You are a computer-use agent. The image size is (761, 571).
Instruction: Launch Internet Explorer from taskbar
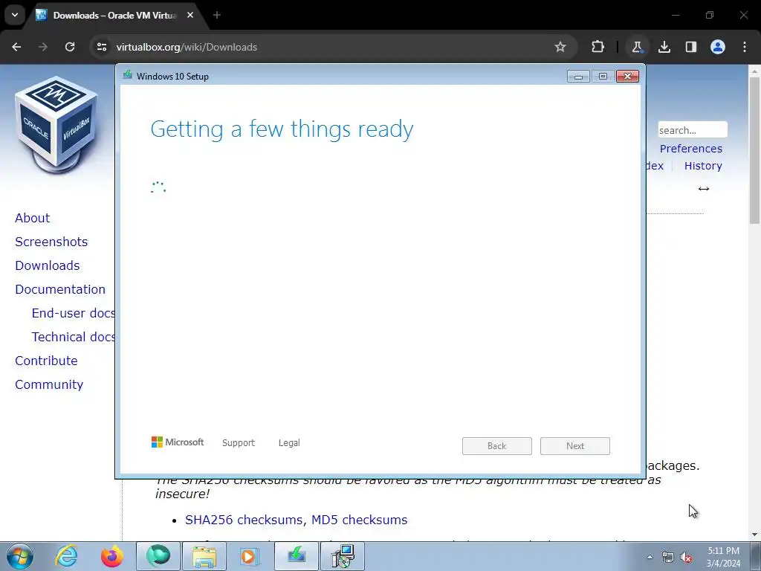click(66, 556)
